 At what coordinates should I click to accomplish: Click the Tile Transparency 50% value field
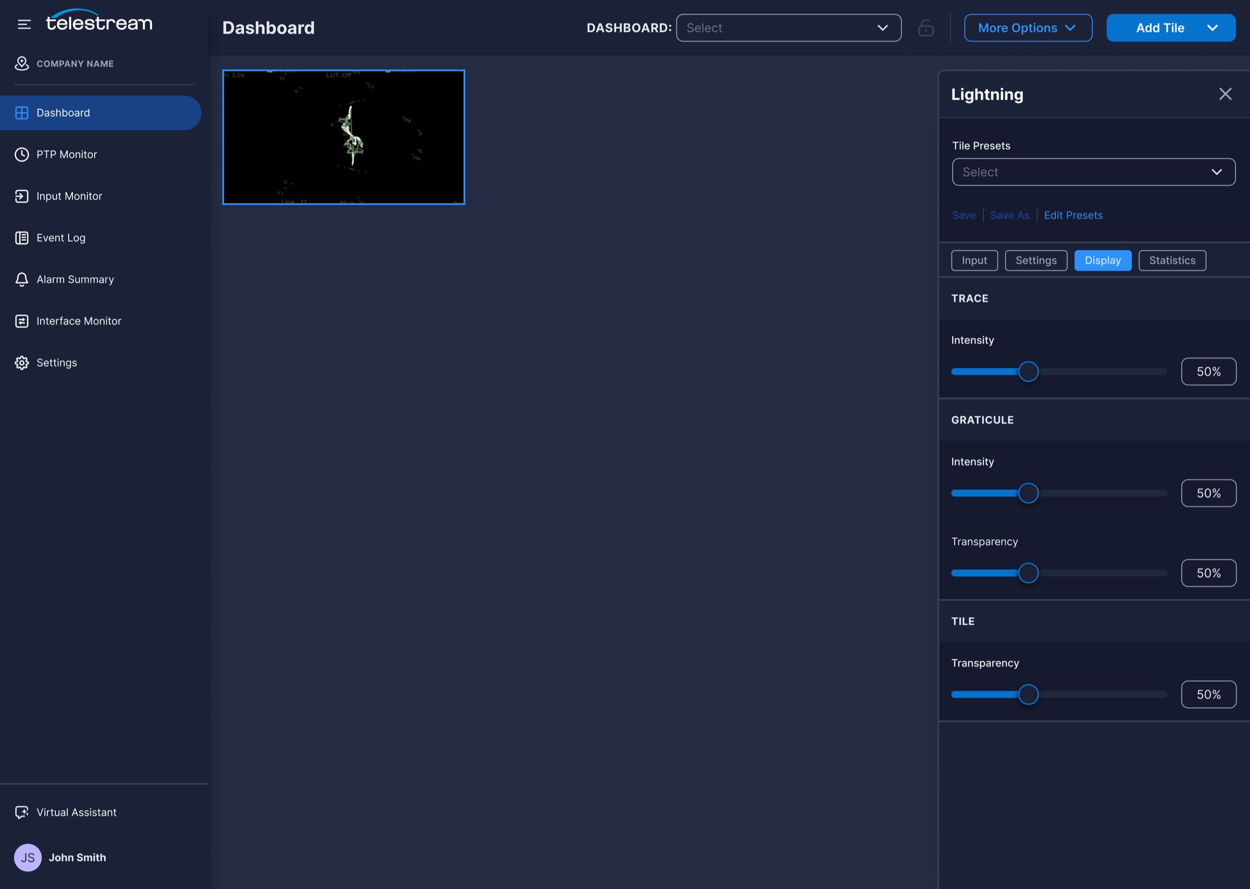tap(1208, 695)
